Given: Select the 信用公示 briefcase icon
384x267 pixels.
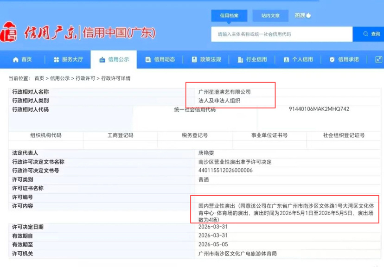Looking at the screenshot, I should [102, 60].
